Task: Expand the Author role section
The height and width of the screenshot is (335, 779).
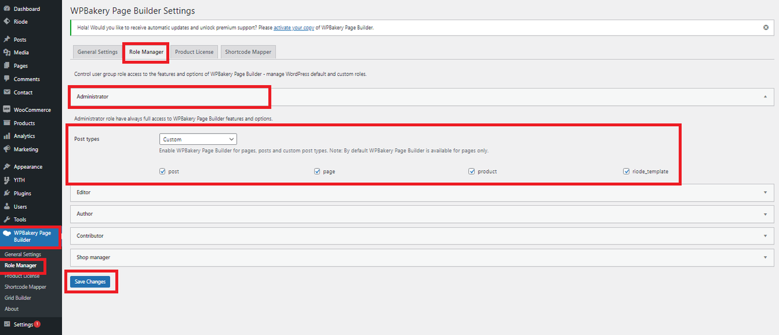Action: 422,214
